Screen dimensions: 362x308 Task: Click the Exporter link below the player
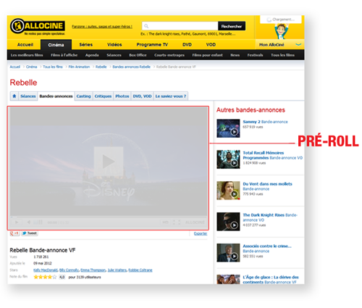click(201, 233)
